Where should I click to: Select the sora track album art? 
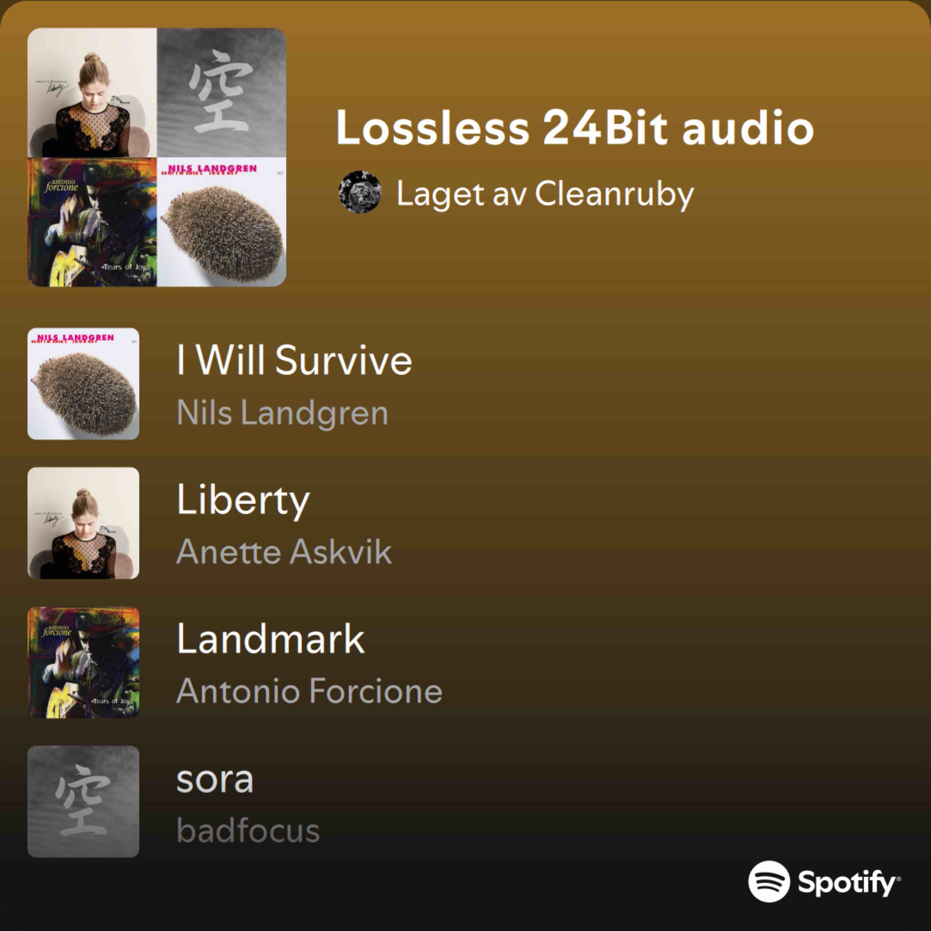pos(83,801)
